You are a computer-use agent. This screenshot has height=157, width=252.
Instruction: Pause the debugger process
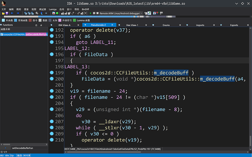point(94,13)
